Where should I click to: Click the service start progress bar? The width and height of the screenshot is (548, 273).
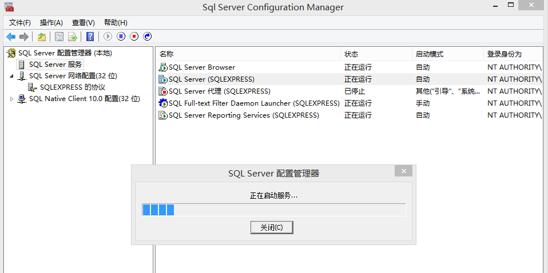click(x=274, y=210)
